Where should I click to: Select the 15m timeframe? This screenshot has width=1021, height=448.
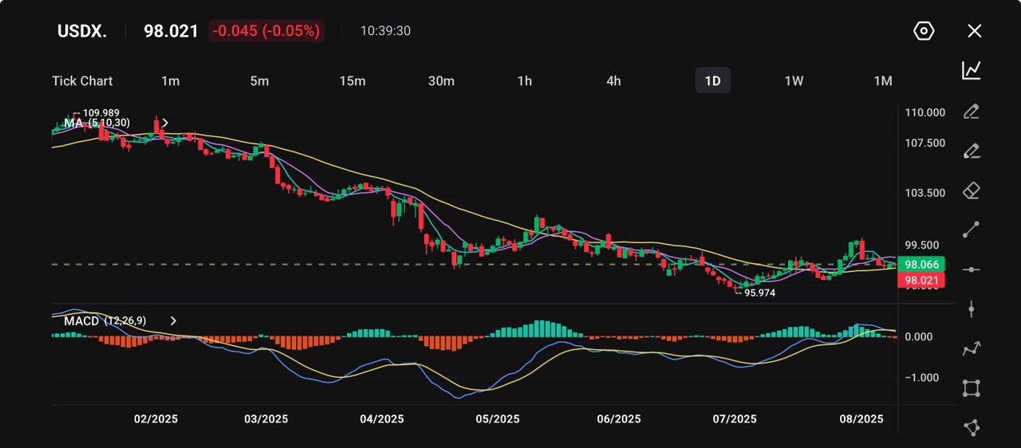coord(352,81)
